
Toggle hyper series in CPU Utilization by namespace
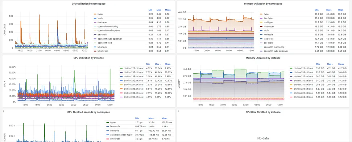click(x=100, y=14)
